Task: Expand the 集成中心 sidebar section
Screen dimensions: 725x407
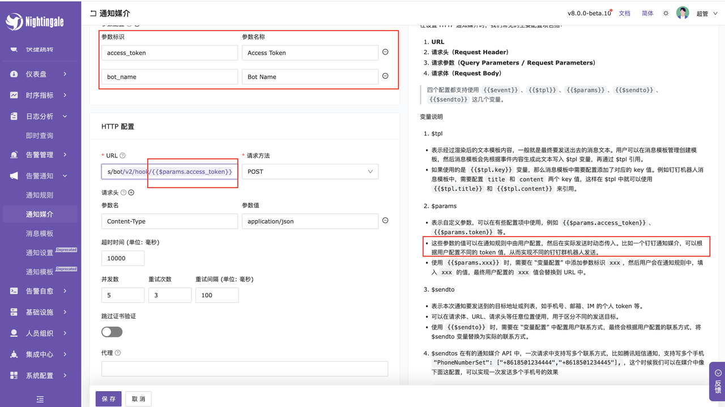Action: coord(40,354)
